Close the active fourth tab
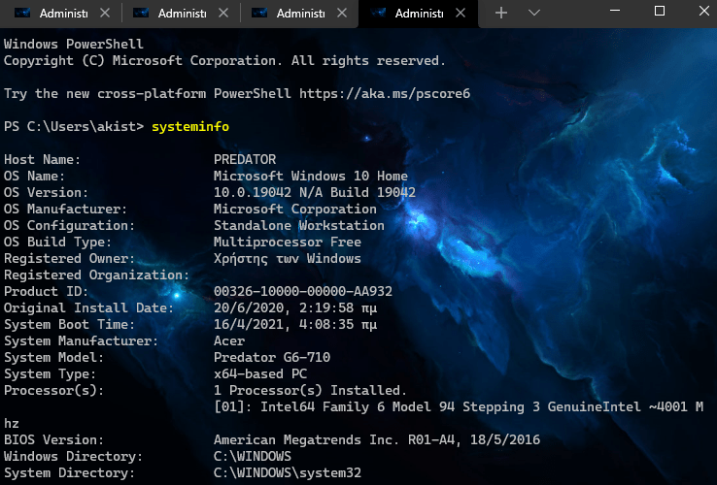 pyautogui.click(x=461, y=14)
